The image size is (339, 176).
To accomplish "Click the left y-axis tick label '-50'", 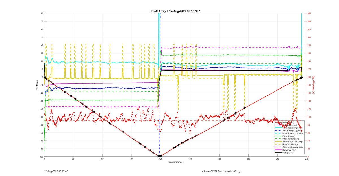I will [41, 117].
